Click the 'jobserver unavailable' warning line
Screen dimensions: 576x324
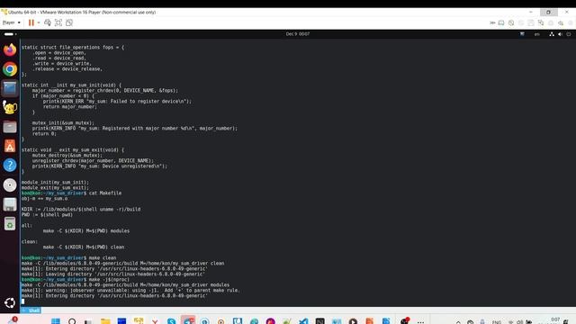(x=130, y=290)
